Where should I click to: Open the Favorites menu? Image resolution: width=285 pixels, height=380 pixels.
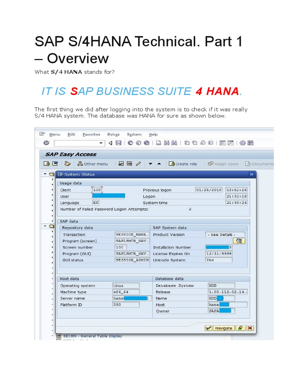pyautogui.click(x=91, y=134)
